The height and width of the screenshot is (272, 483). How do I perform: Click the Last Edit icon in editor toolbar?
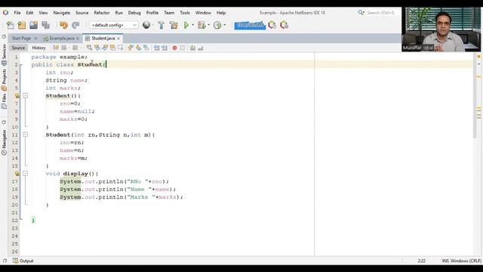pos(56,48)
